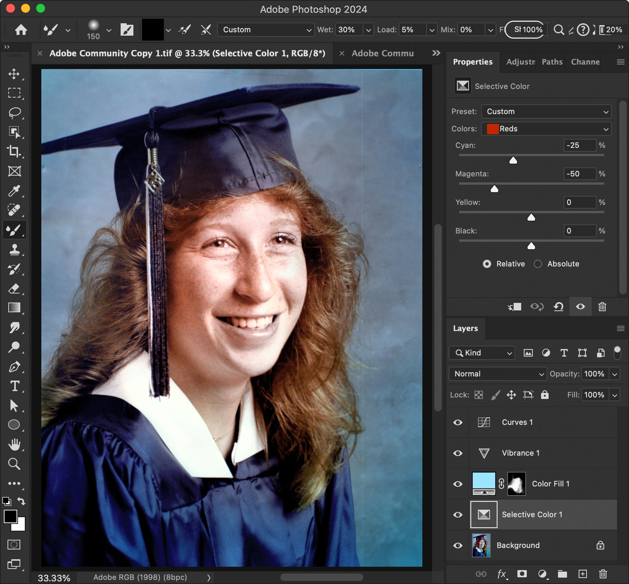Choose the Eyedropper tool
Image resolution: width=629 pixels, height=584 pixels.
[x=14, y=191]
